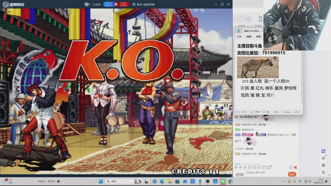Open the Windows Start button
This screenshot has height=186, width=331.
coord(101,181)
